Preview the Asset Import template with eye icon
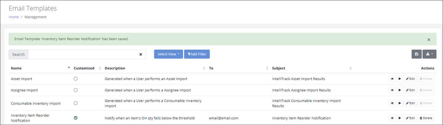This screenshot has height=125, width=443. tap(392, 79)
